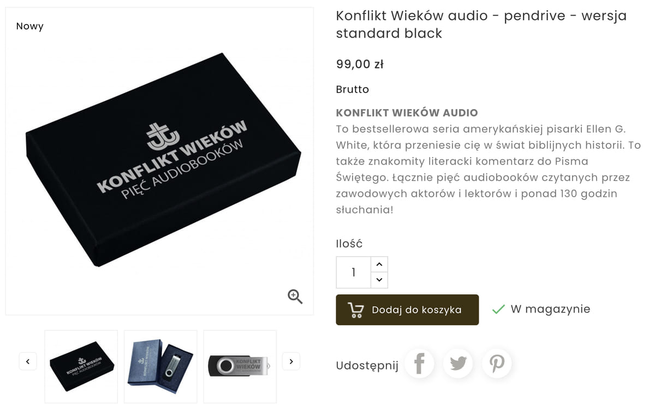Select the black box thumbnail
655x417 pixels.
[81, 366]
